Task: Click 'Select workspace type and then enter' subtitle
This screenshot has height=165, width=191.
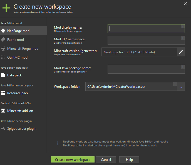Action: 43,12
